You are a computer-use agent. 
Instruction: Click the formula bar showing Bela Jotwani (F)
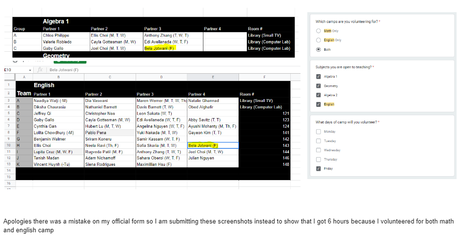(173, 70)
